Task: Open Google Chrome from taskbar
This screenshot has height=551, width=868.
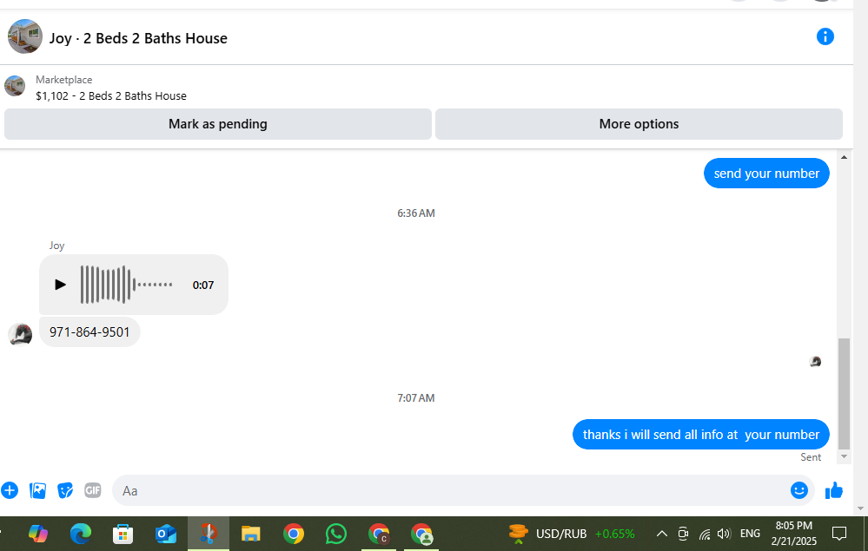Action: [x=294, y=534]
